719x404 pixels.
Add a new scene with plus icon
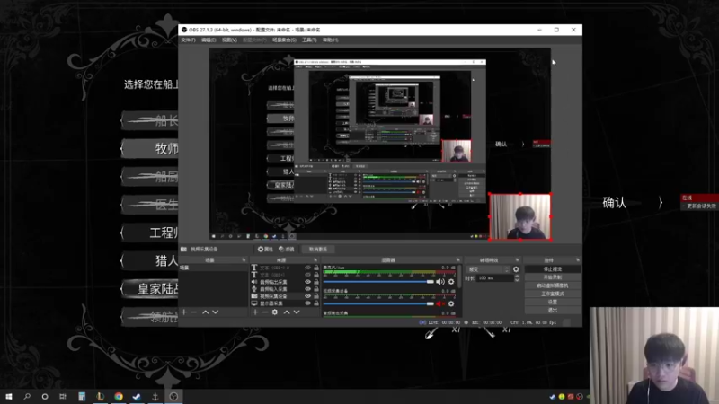point(184,312)
